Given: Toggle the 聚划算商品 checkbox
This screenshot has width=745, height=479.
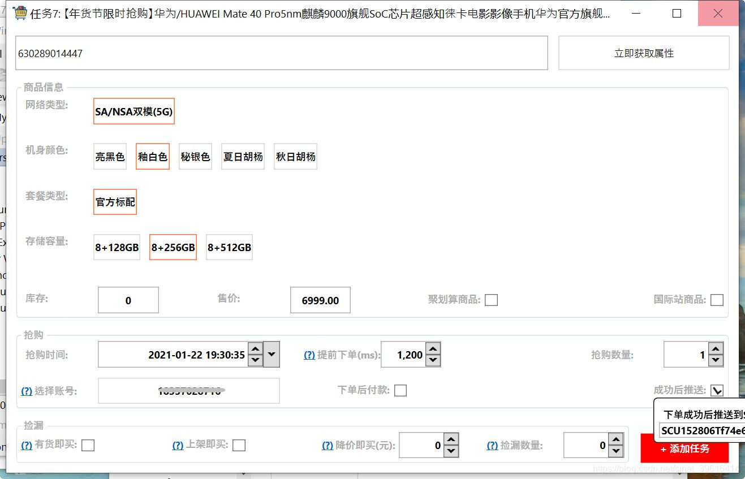Looking at the screenshot, I should (x=491, y=300).
